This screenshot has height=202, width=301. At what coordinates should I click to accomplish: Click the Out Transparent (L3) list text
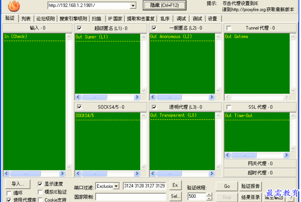(173, 115)
